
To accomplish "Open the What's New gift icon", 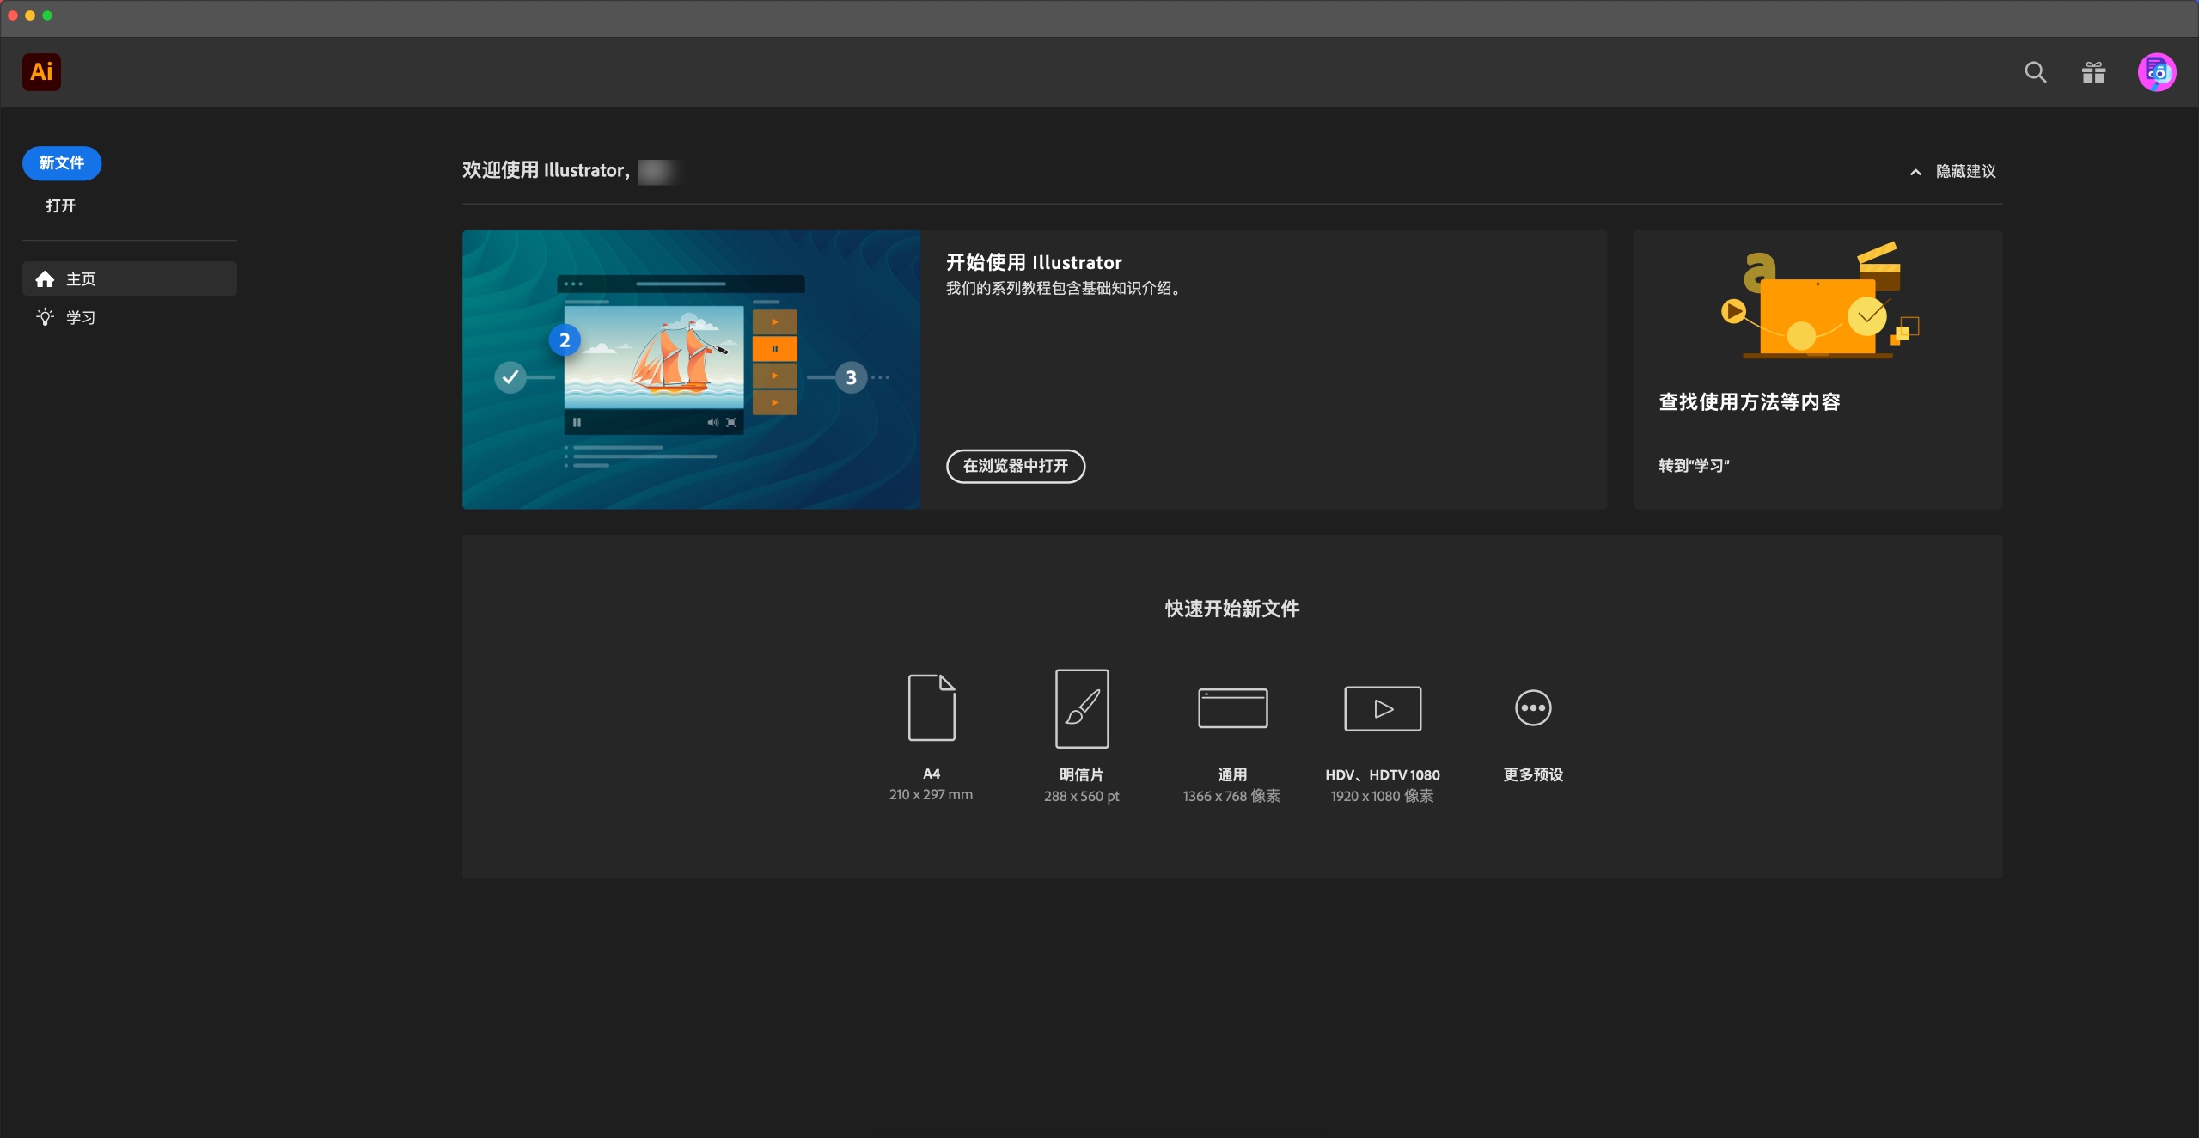I will click(x=2093, y=72).
